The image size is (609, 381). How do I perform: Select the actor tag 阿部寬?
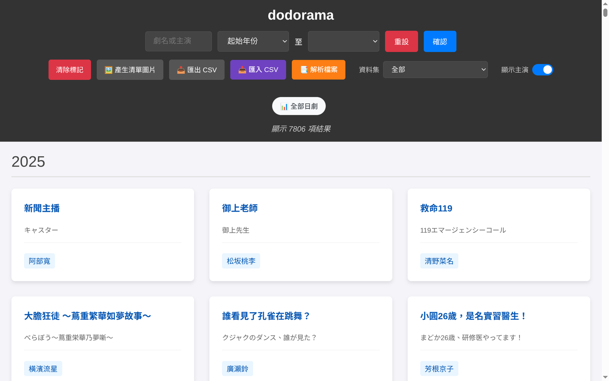coord(40,261)
